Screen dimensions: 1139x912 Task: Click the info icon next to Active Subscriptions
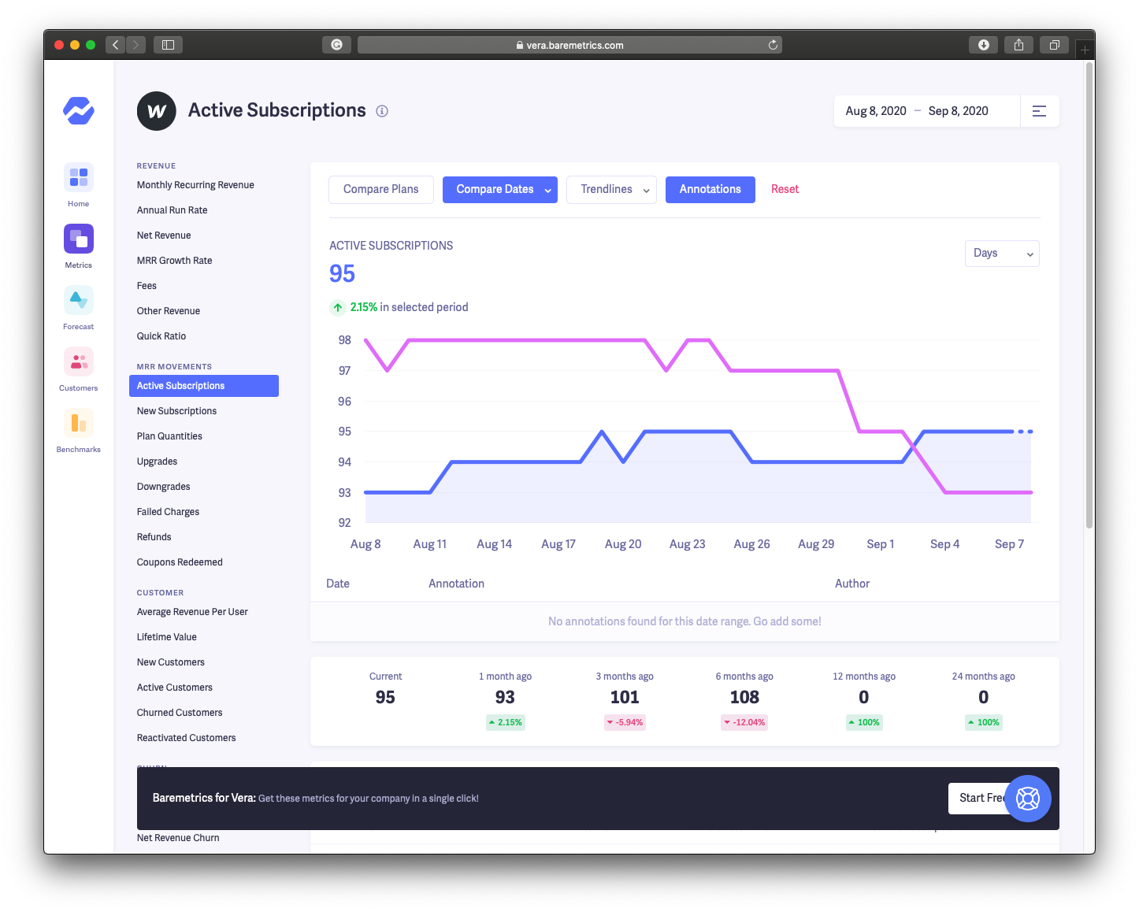382,111
